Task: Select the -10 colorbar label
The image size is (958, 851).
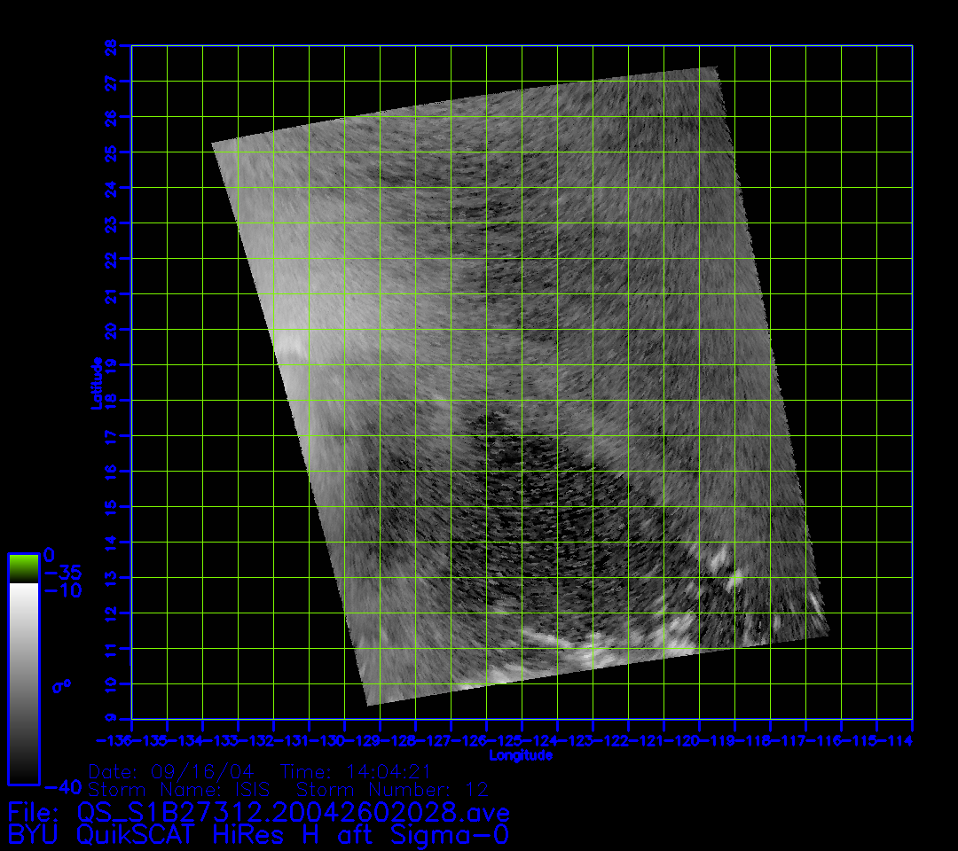Action: click(x=62, y=590)
